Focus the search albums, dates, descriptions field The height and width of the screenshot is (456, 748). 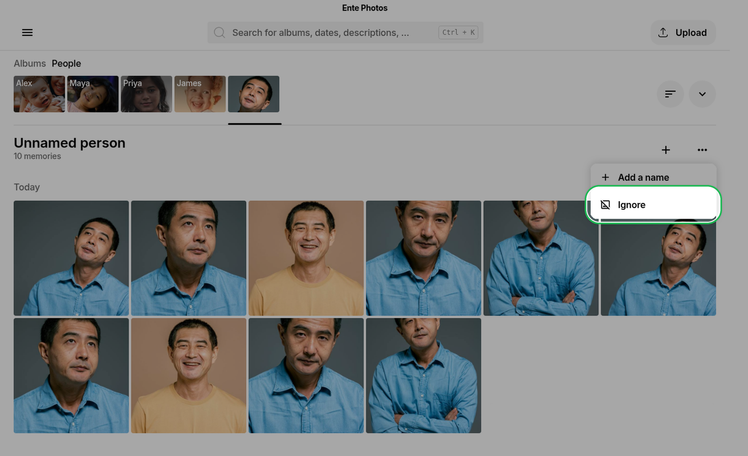tap(345, 32)
